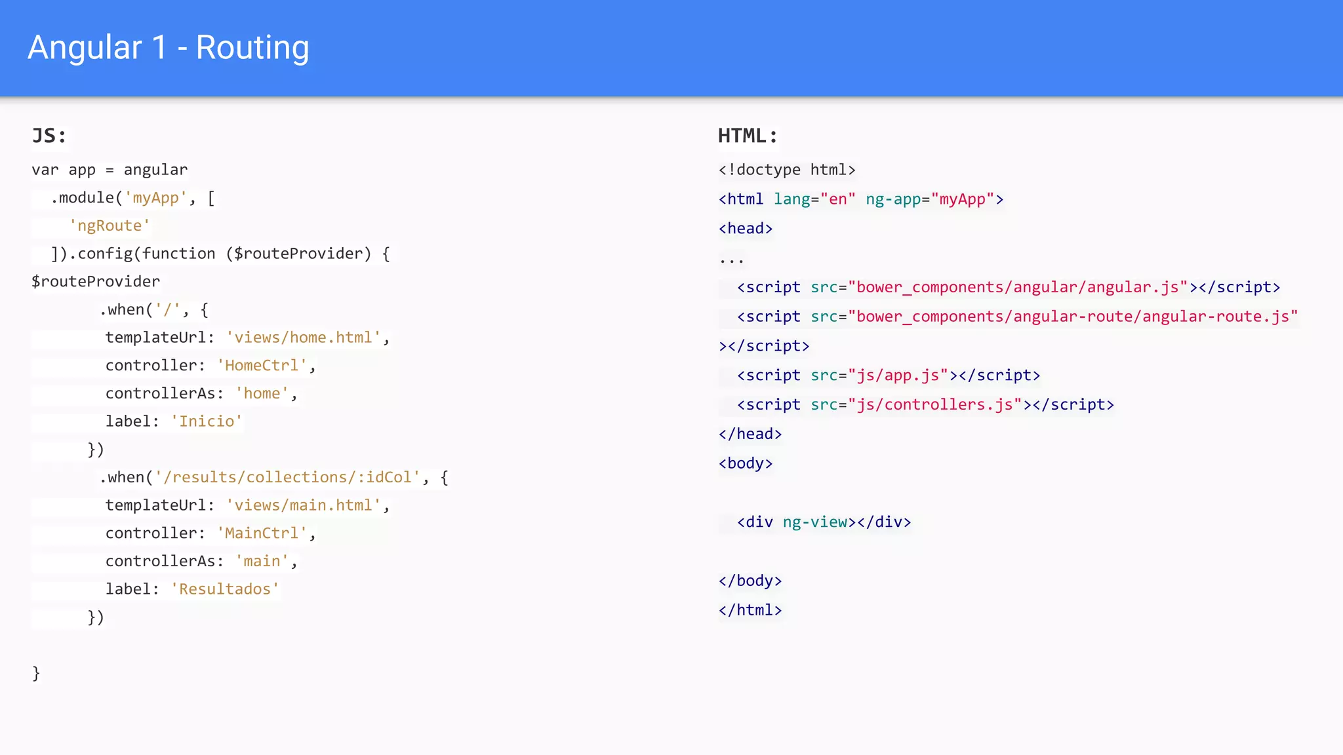Click controller: 'MainCtrl' line

[210, 533]
